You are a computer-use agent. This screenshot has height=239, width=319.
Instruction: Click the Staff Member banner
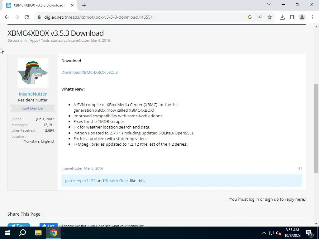[32, 108]
